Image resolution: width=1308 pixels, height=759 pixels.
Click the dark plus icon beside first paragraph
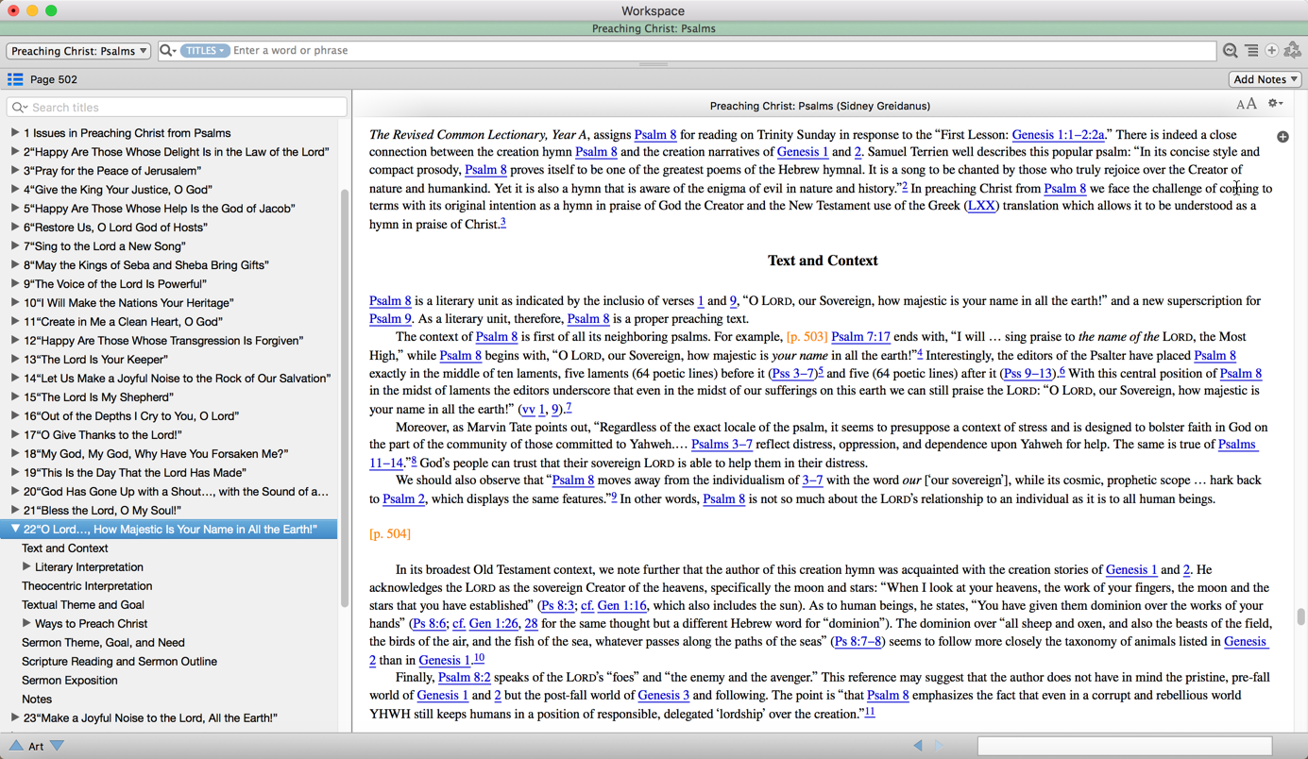[x=1283, y=137]
